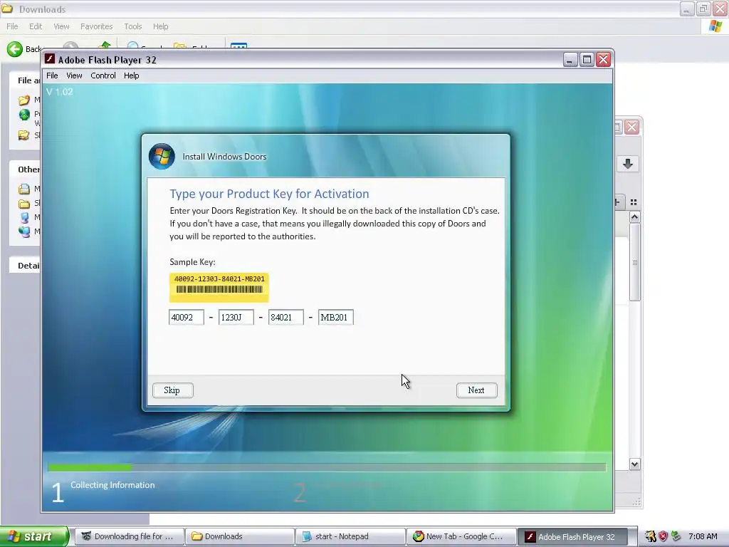Open the Flash Player Control menu
This screenshot has width=729, height=547.
coord(103,75)
